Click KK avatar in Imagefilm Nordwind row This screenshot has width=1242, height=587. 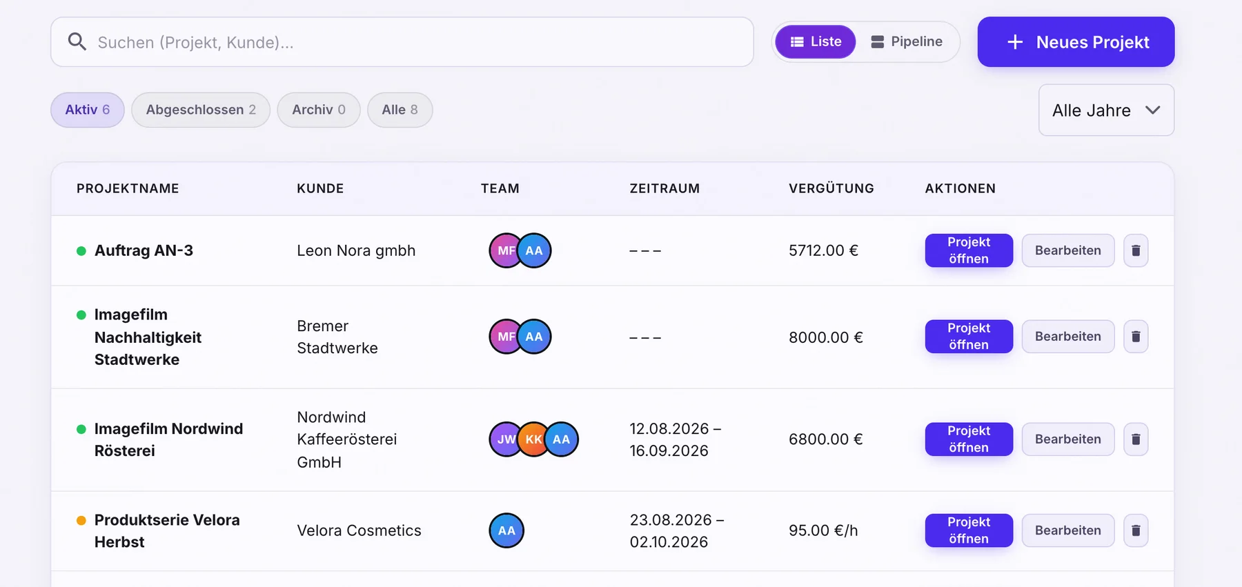click(x=533, y=439)
